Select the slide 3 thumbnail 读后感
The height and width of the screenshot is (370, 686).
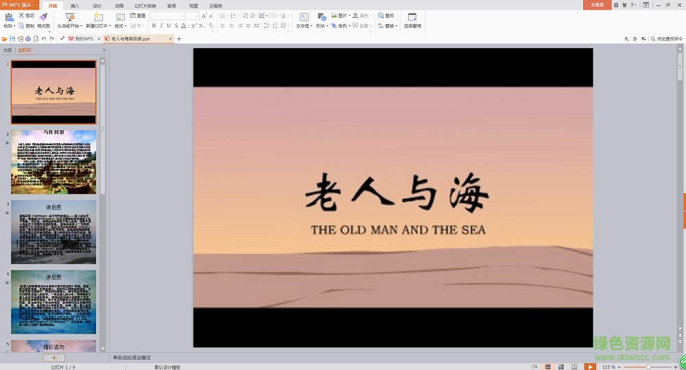point(54,232)
